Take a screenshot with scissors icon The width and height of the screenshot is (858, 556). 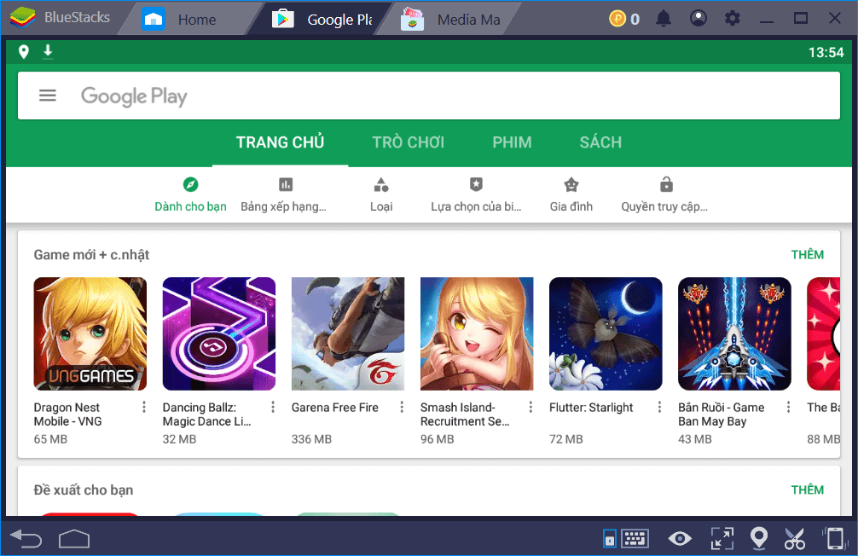point(795,538)
